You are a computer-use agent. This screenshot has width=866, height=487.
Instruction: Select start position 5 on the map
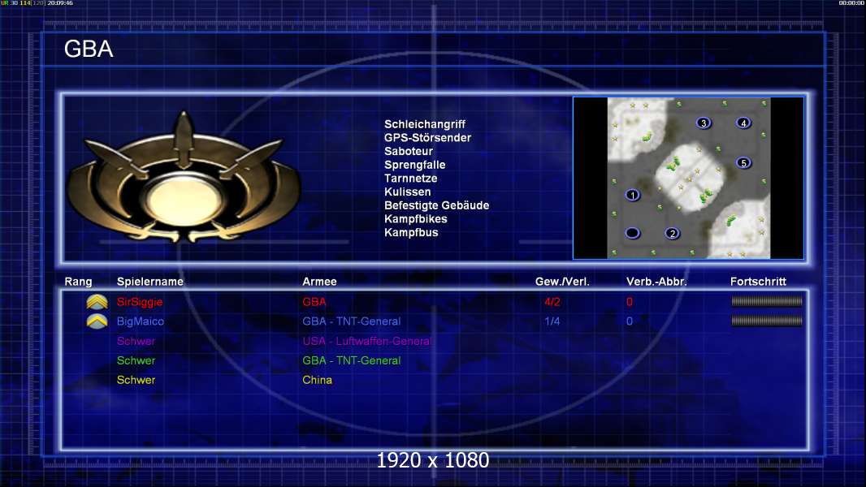(x=743, y=162)
